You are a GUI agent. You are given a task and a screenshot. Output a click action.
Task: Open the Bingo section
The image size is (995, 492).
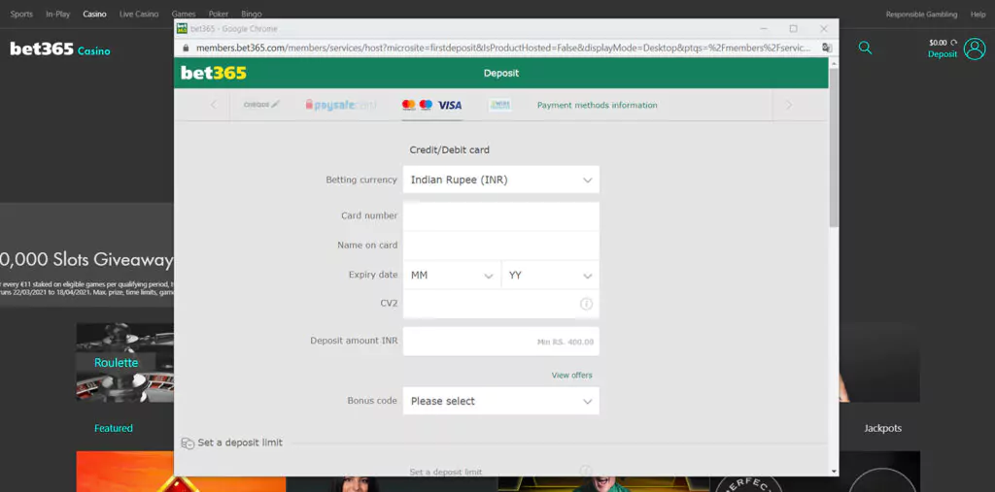[252, 14]
